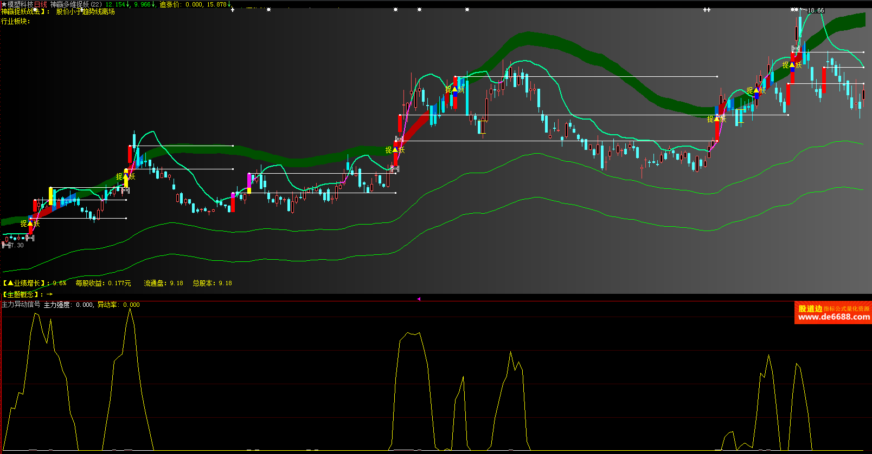The image size is (872, 454).
Task: Click the 股道边 logo banner
Action: [x=833, y=312]
